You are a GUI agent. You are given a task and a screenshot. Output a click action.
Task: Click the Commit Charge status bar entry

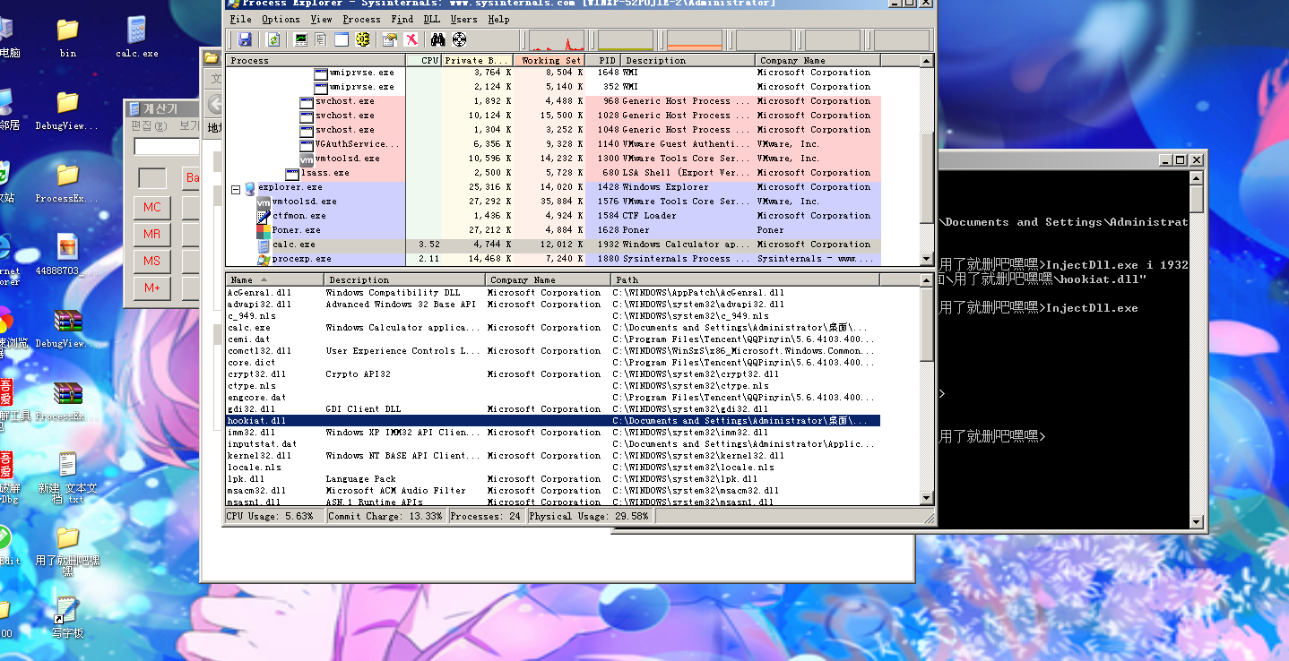386,516
